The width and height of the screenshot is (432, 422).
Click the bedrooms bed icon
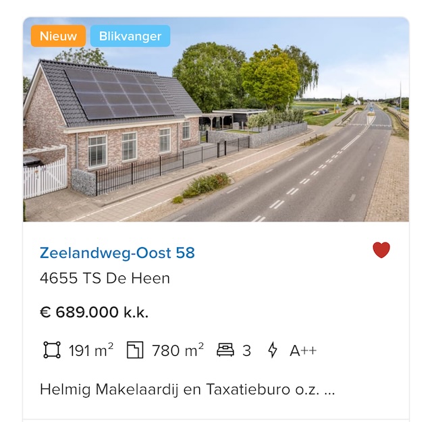225,350
